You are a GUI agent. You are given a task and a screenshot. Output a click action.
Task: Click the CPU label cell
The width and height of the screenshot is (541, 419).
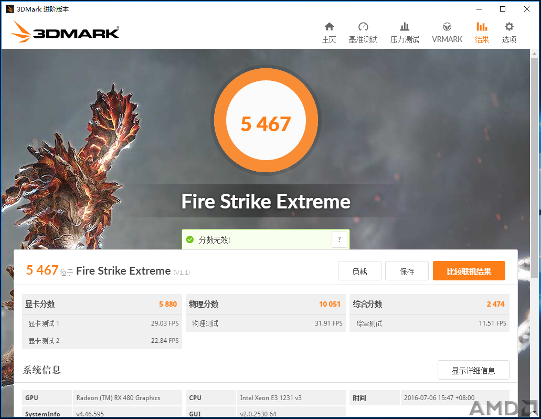point(211,398)
